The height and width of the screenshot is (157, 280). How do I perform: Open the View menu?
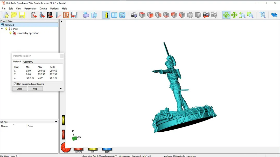pos(18,9)
